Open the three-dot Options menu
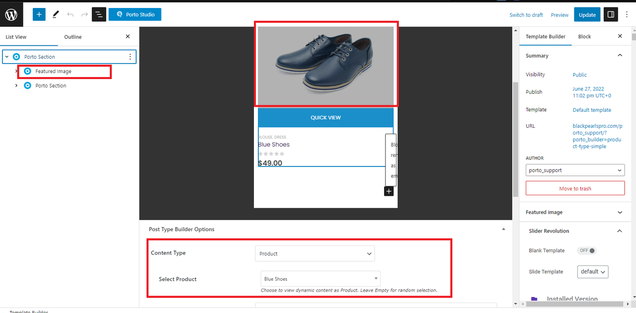The width and height of the screenshot is (636, 313). point(627,14)
